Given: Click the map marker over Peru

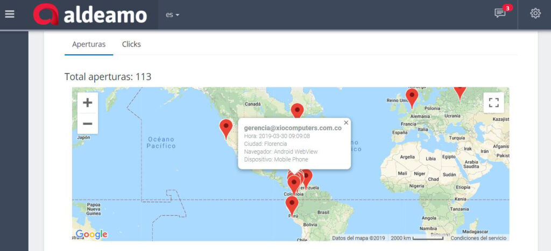Looking at the screenshot, I should (x=292, y=204).
